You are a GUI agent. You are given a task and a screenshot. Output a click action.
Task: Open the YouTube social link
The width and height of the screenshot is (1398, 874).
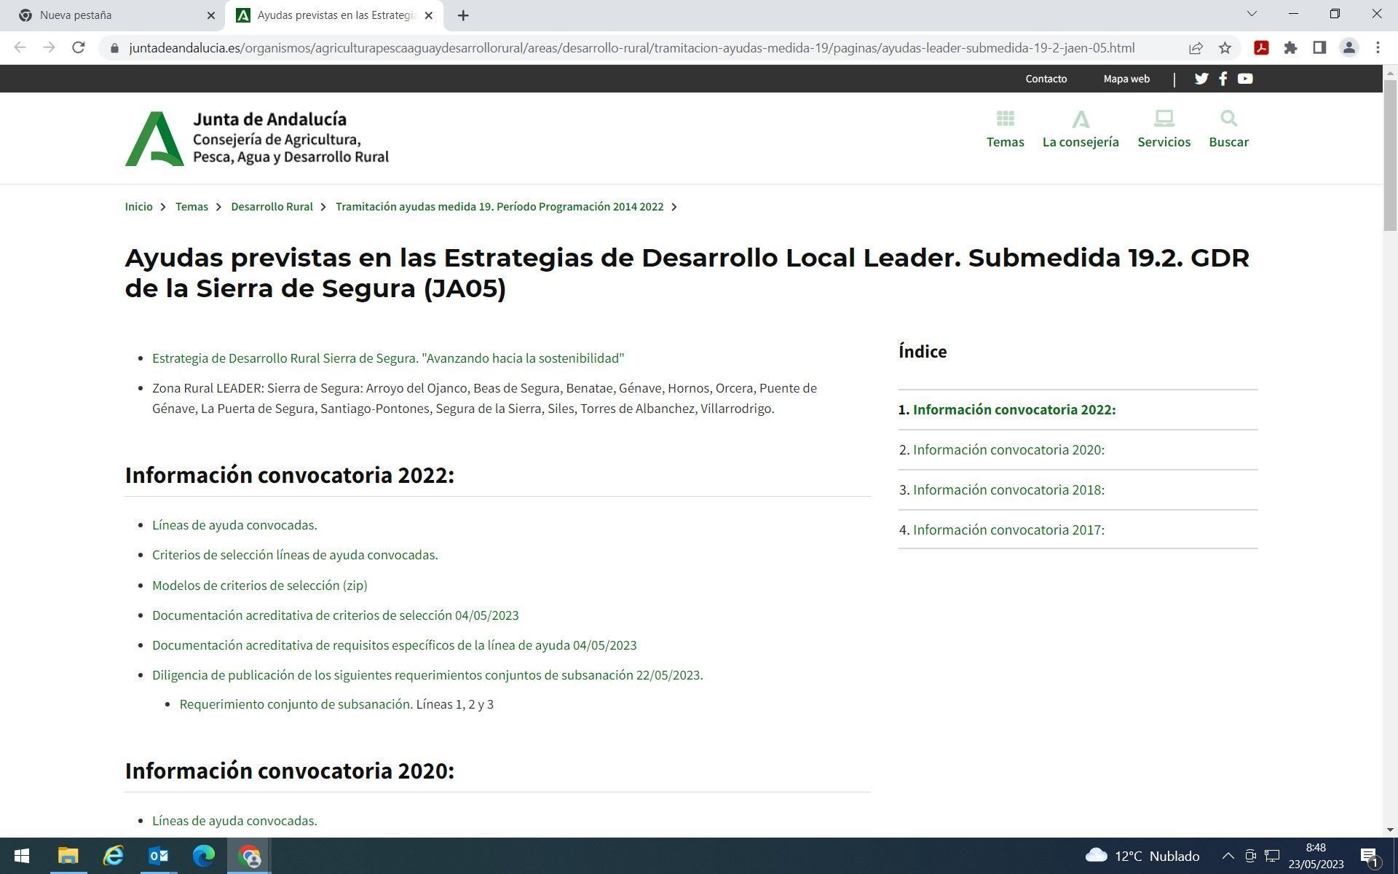[x=1245, y=79]
